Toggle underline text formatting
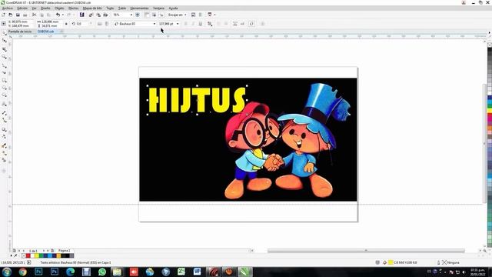The width and height of the screenshot is (492, 277). point(201,24)
